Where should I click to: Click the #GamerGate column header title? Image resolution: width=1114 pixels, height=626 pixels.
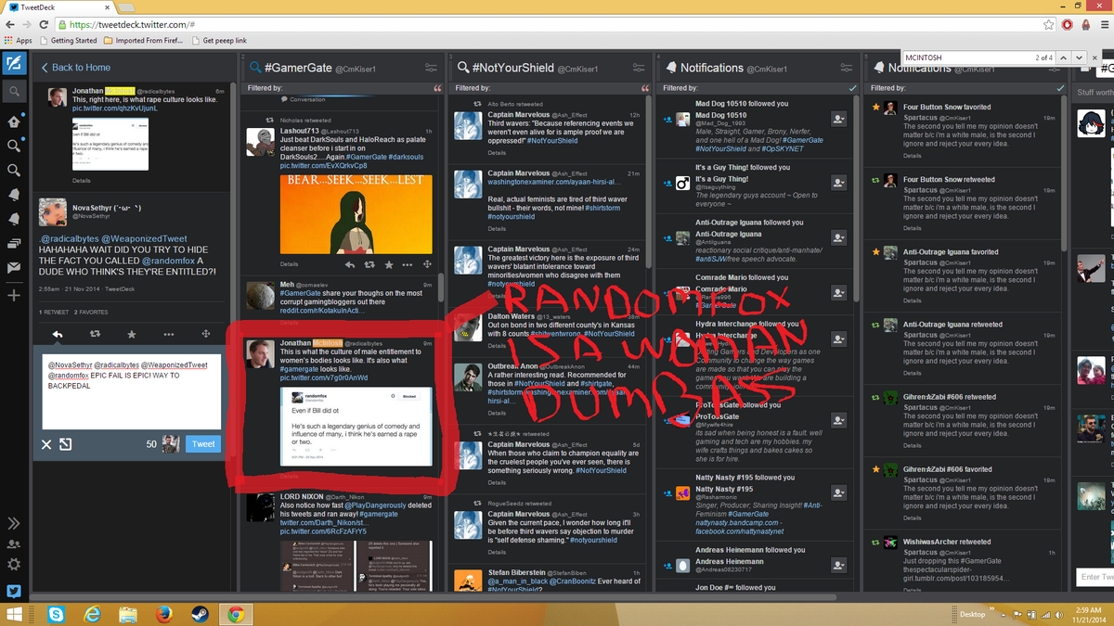point(298,68)
